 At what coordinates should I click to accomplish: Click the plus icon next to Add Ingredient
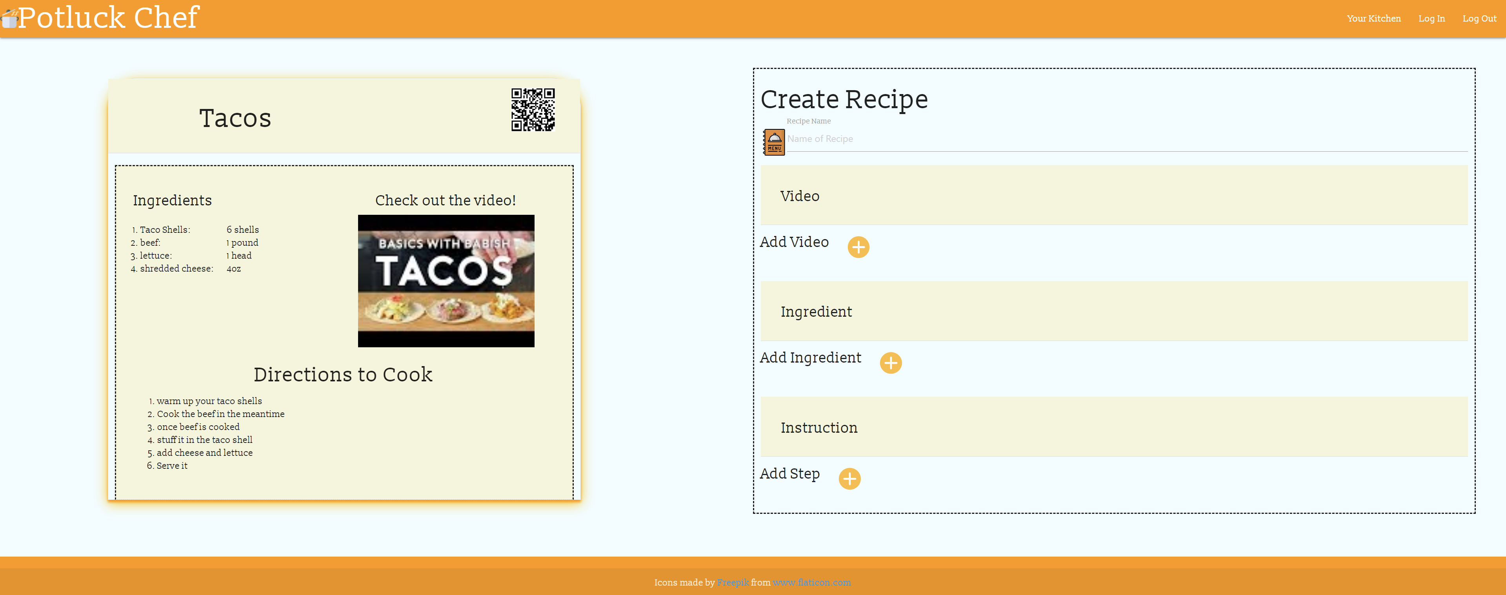tap(890, 363)
